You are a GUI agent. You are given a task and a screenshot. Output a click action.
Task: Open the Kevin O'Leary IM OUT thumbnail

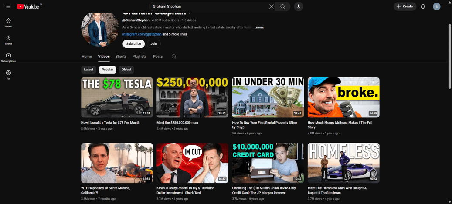click(192, 163)
